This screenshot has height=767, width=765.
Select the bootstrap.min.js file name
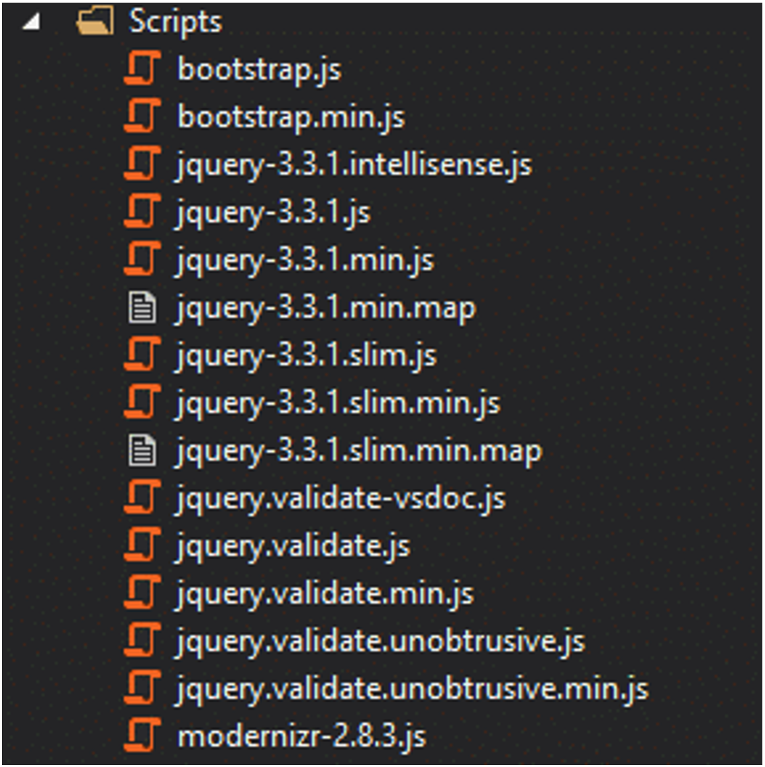tap(291, 117)
